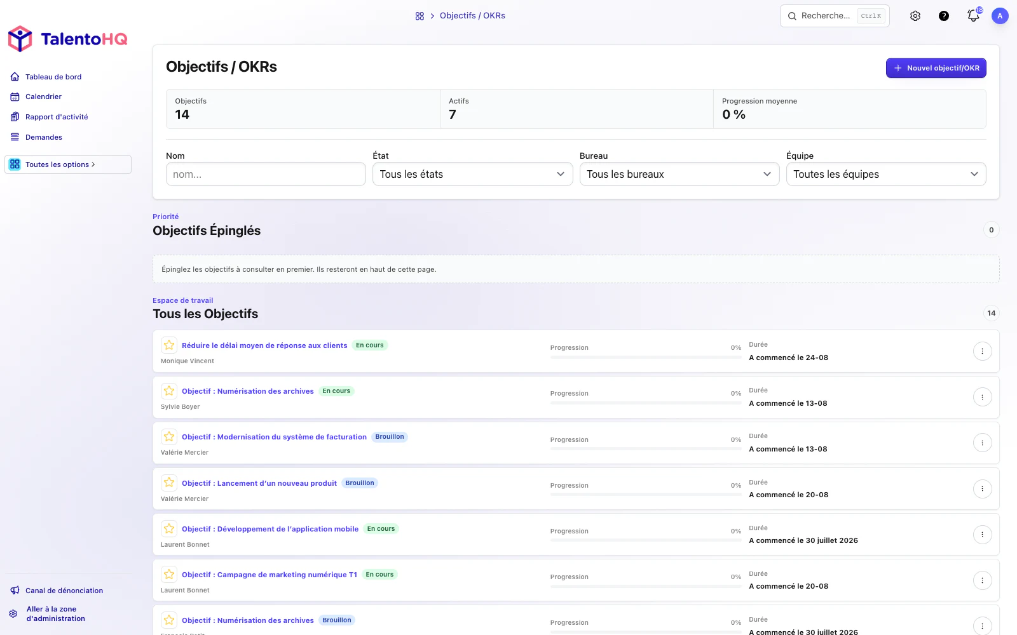Open notifications bell icon
1017x635 pixels.
point(973,16)
